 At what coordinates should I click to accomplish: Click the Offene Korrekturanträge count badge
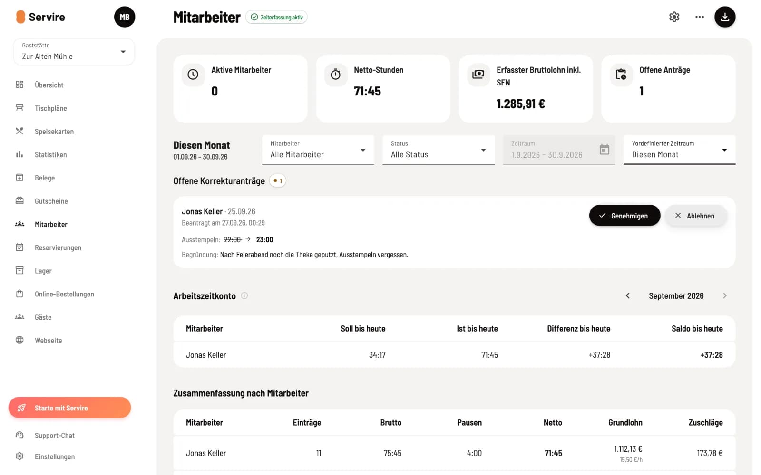pyautogui.click(x=278, y=181)
